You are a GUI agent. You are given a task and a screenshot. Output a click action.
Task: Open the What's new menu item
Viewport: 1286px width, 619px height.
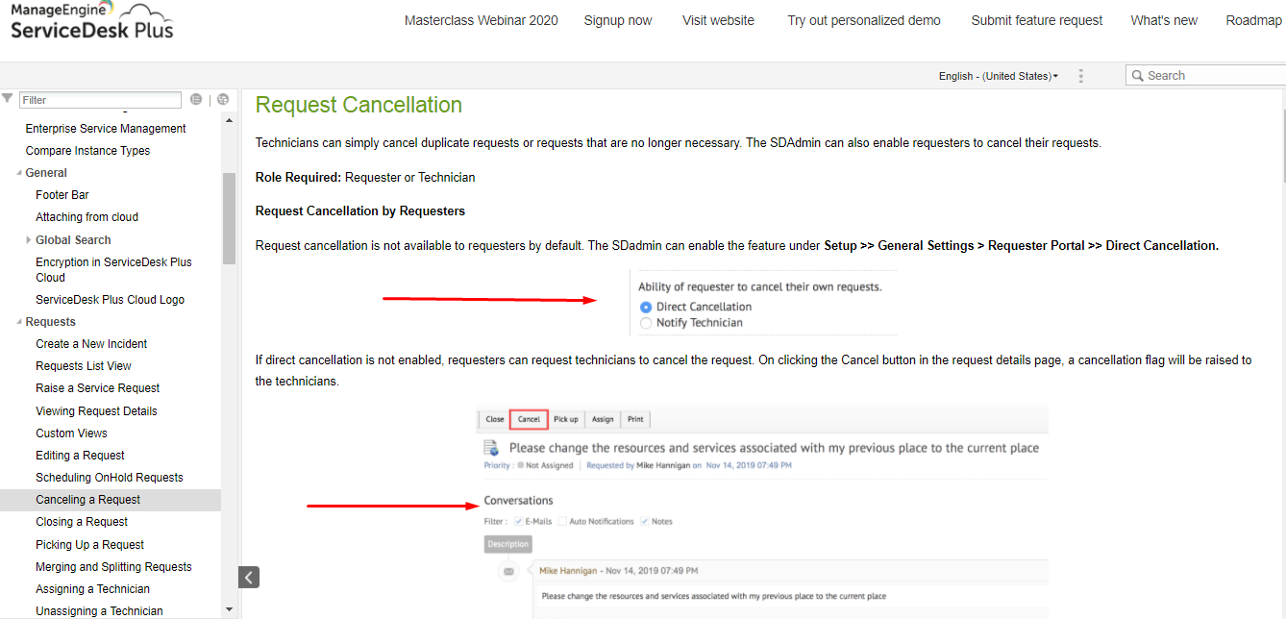[1164, 20]
